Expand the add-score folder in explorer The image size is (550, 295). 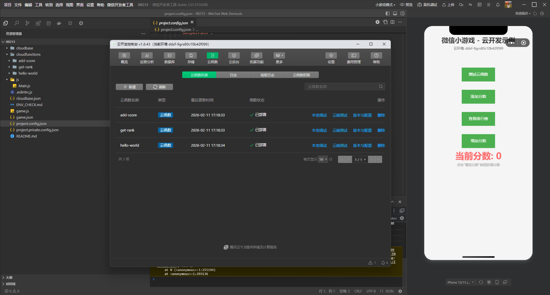9,61
